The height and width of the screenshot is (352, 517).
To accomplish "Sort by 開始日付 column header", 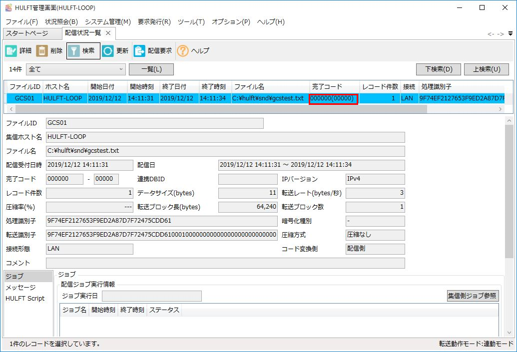I will (107, 87).
